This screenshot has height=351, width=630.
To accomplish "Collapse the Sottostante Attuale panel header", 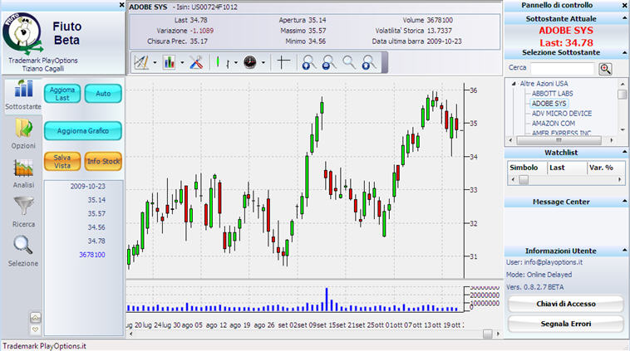I will pyautogui.click(x=624, y=18).
